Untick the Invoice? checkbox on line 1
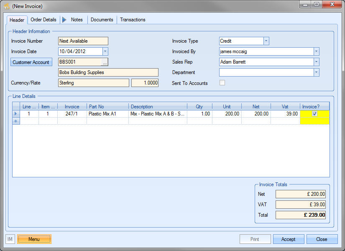This screenshot has height=251, width=345. pos(315,114)
